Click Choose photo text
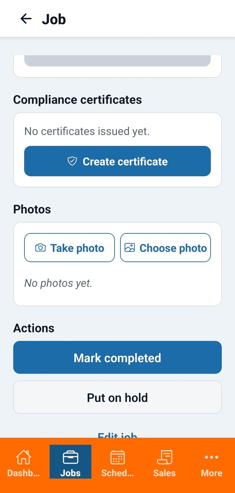Viewport: 235px width, 493px height. 173,248
